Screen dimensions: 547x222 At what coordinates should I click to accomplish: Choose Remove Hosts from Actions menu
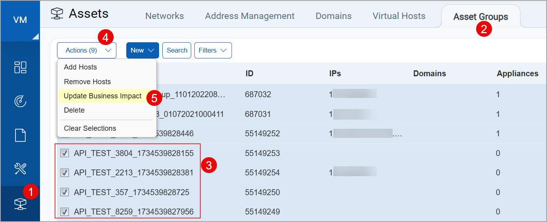coord(87,82)
